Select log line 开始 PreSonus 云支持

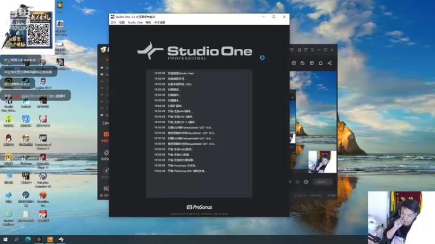point(176,165)
